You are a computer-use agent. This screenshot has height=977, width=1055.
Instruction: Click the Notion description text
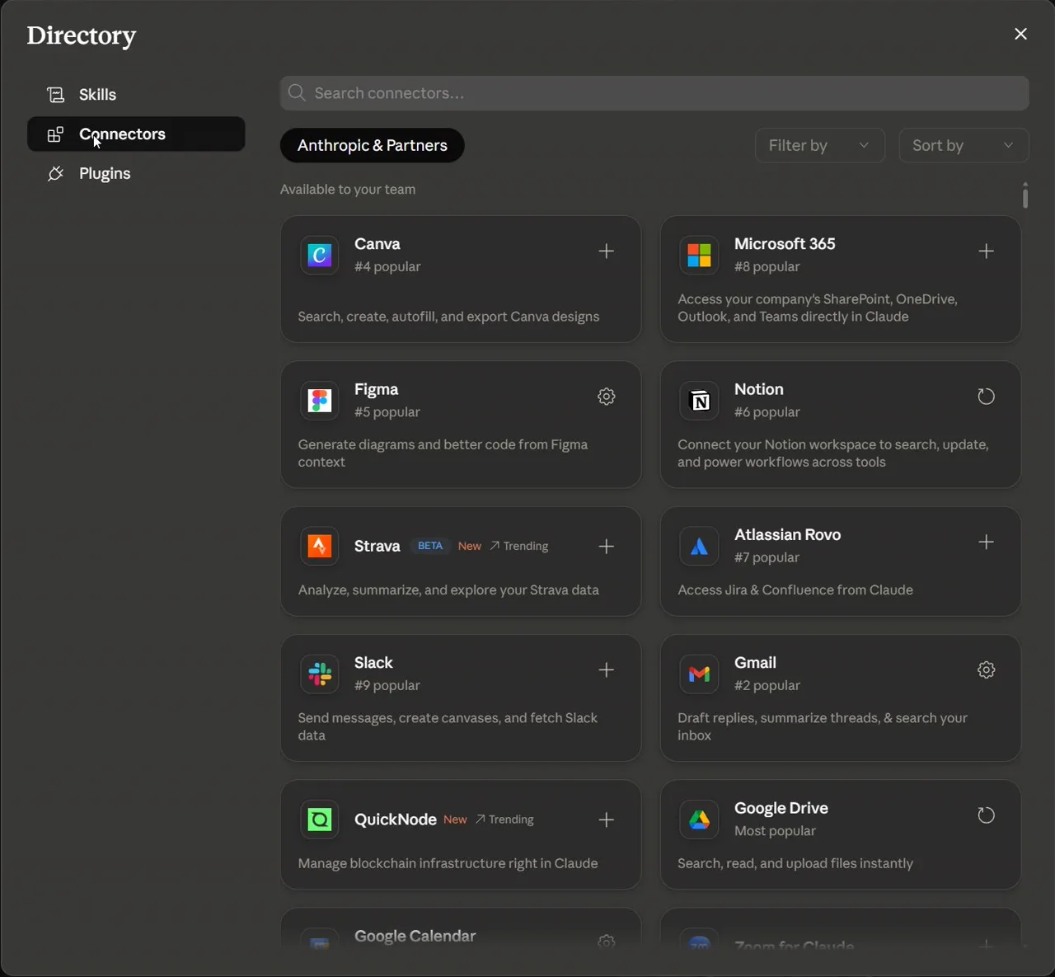point(833,453)
